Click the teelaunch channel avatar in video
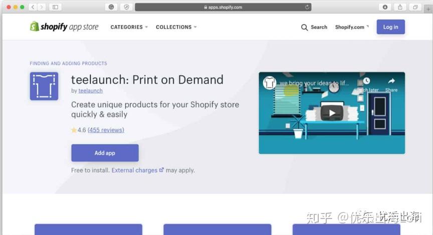Screen dimensions: 433x235 click(270, 82)
